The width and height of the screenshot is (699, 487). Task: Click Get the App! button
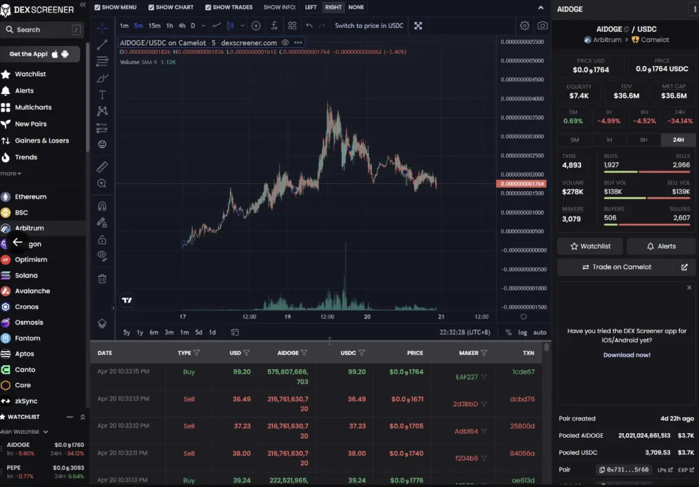(x=39, y=54)
